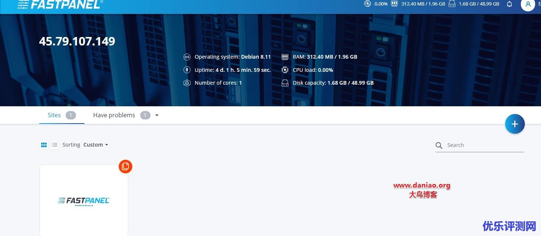This screenshot has height=236, width=541.
Task: Open the user profile avatar
Action: pos(528,4)
